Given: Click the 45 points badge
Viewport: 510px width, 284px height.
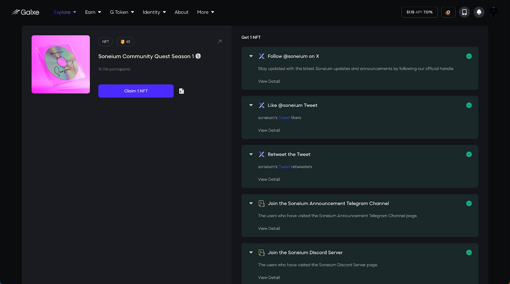Looking at the screenshot, I should pos(125,42).
